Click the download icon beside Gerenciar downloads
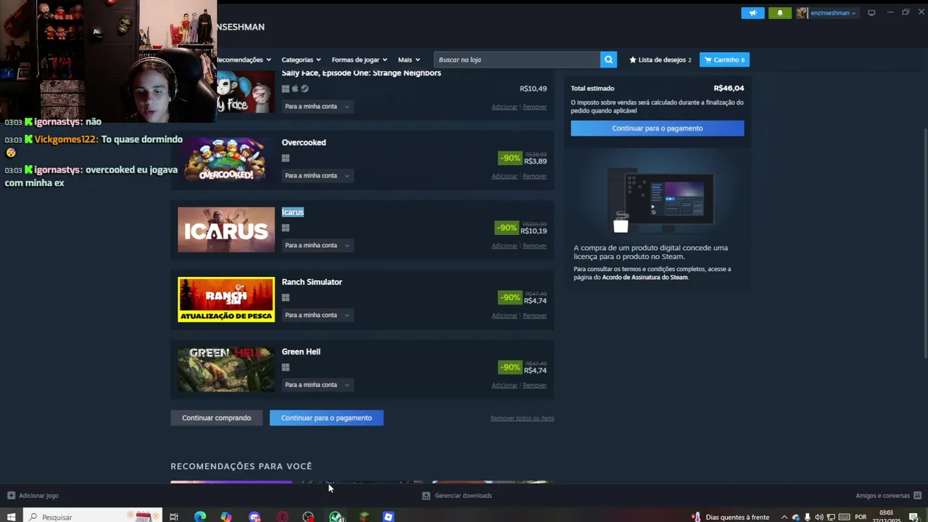This screenshot has height=522, width=928. [426, 495]
